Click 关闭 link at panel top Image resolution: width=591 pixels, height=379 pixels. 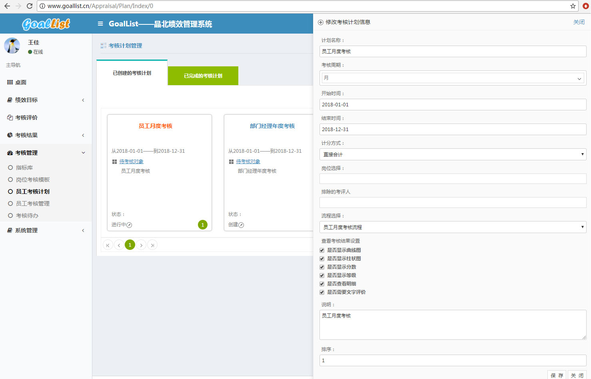579,22
